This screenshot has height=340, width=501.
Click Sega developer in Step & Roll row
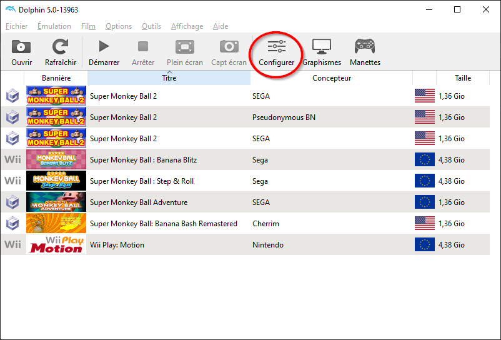260,181
